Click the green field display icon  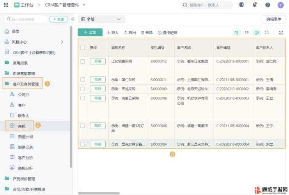coord(257,33)
